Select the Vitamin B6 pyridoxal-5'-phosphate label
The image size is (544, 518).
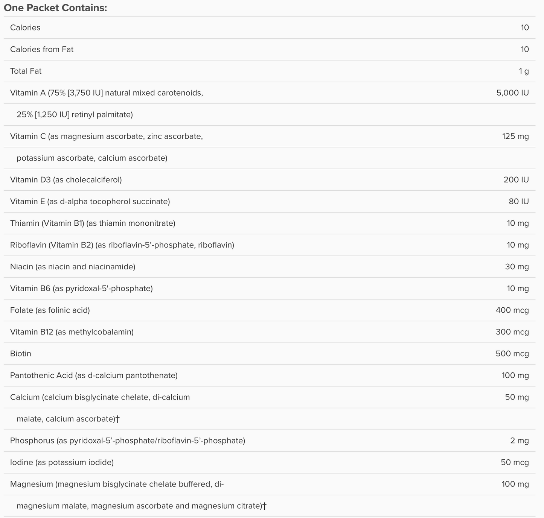[81, 289]
